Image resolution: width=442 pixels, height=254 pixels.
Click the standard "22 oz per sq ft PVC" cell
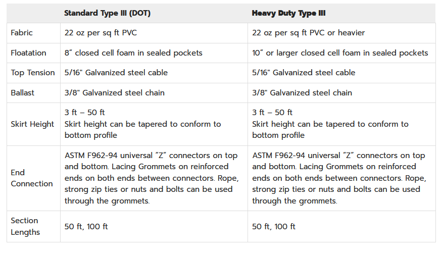tap(101, 33)
